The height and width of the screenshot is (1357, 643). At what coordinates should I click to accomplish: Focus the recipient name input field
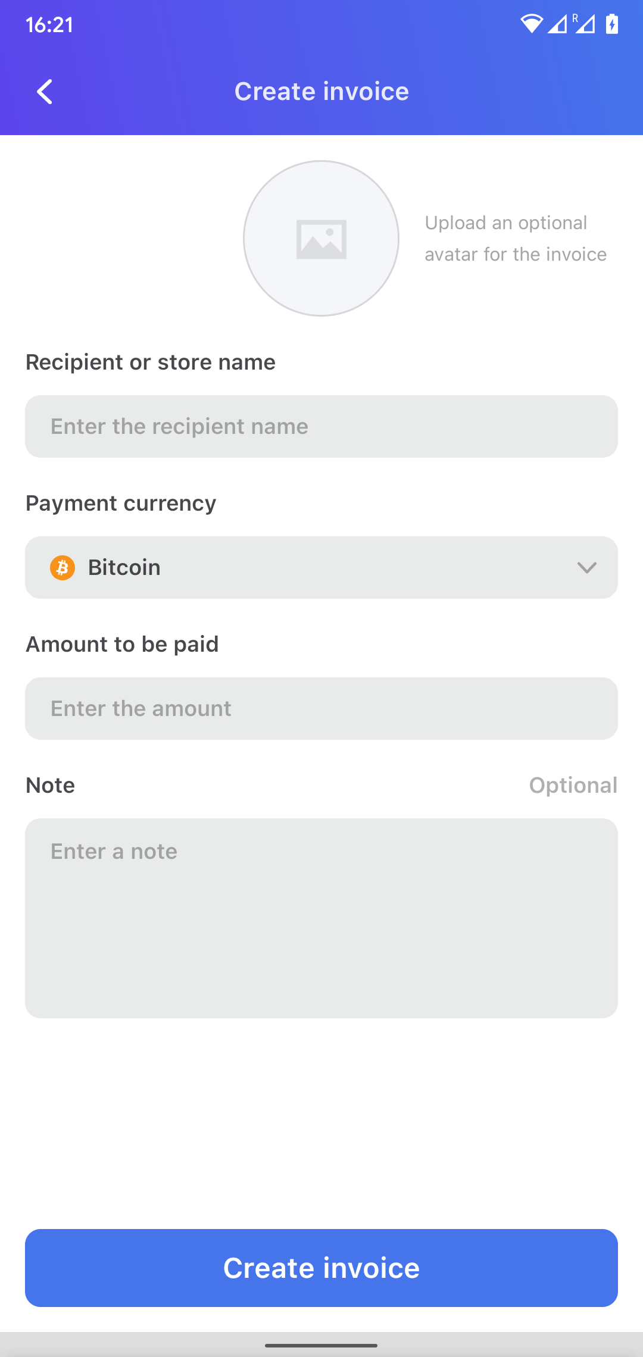click(x=321, y=427)
